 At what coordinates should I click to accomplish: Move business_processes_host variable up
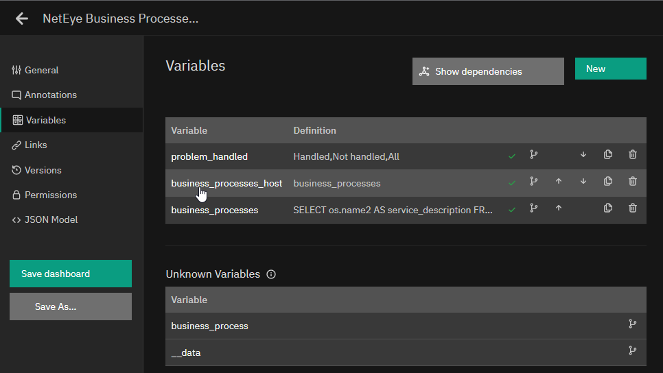coord(559,181)
